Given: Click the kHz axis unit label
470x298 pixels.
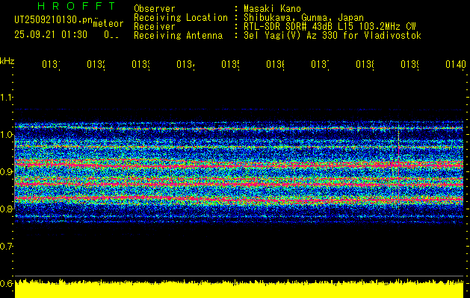Looking at the screenshot, I should click(x=7, y=60).
